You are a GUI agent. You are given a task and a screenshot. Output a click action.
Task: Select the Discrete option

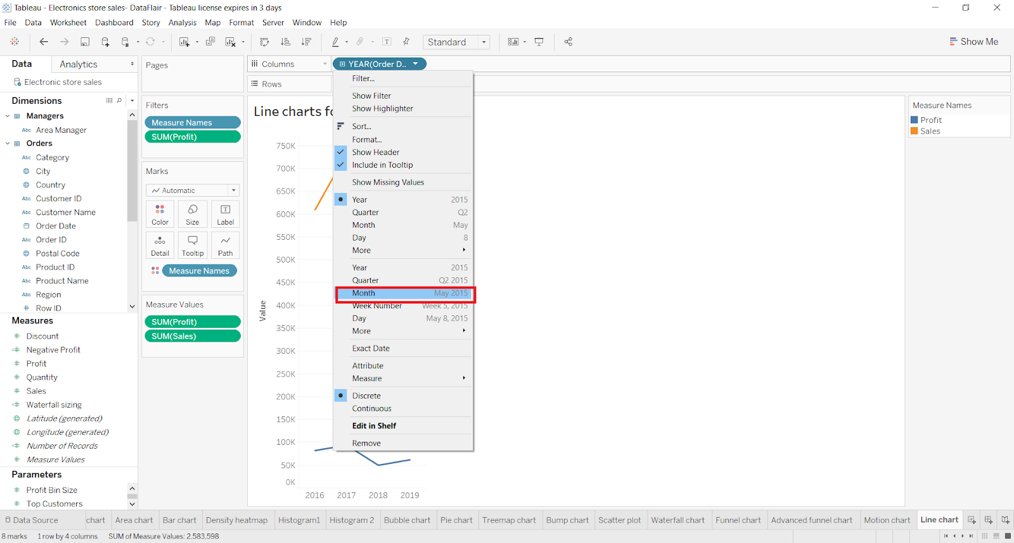coord(403,396)
